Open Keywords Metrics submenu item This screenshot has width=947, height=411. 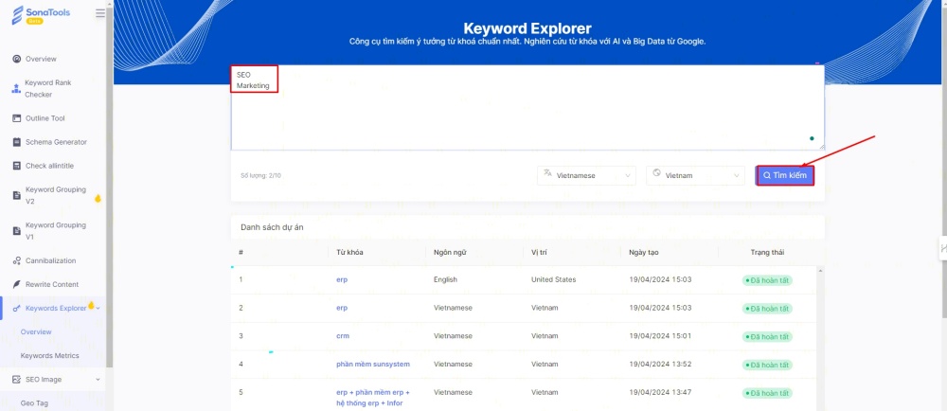point(50,355)
